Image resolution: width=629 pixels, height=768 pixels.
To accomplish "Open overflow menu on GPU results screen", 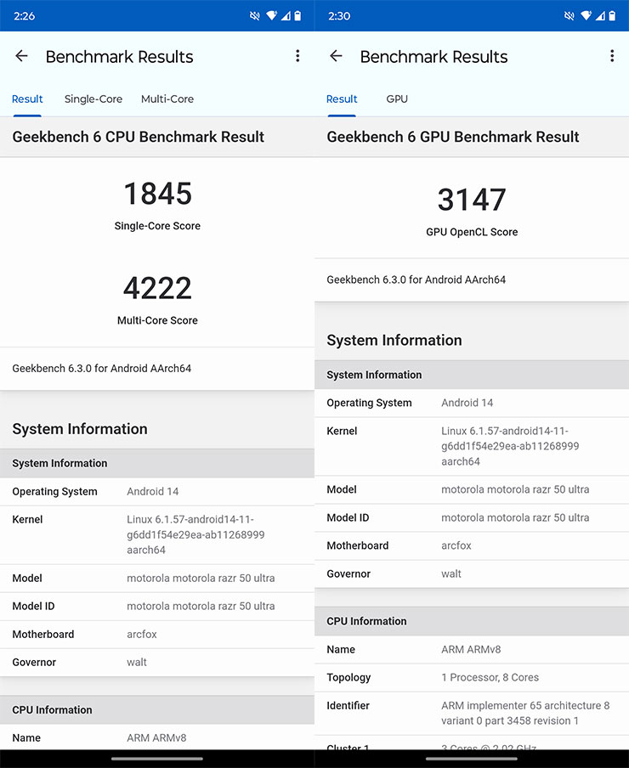I will tap(612, 56).
